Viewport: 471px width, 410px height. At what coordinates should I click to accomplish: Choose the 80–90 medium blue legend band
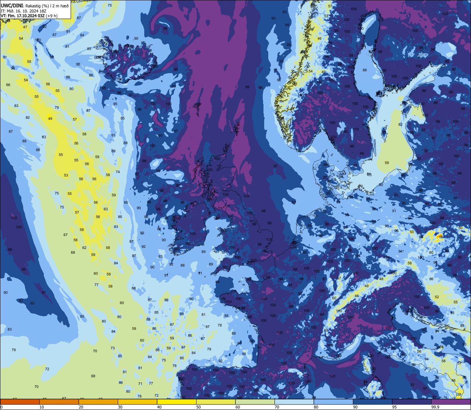point(333,402)
